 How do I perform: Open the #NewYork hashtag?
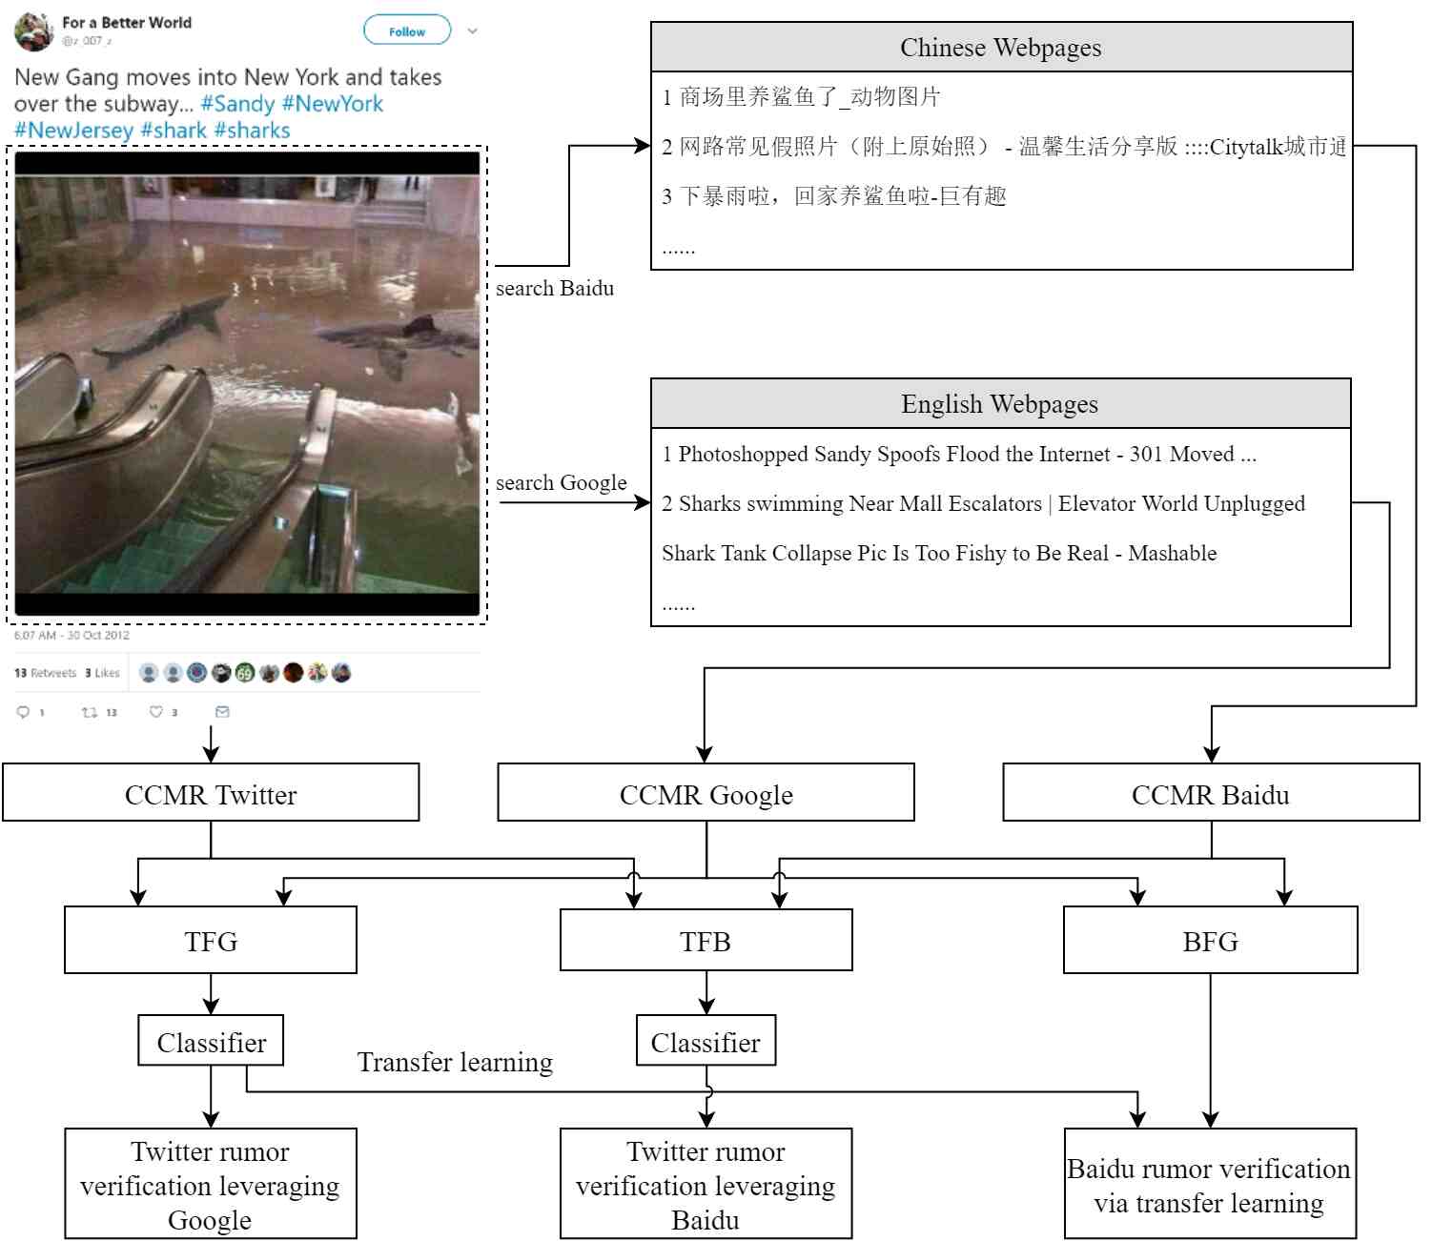(x=333, y=104)
